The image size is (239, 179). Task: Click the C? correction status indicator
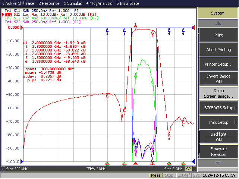pyautogui.click(x=188, y=169)
